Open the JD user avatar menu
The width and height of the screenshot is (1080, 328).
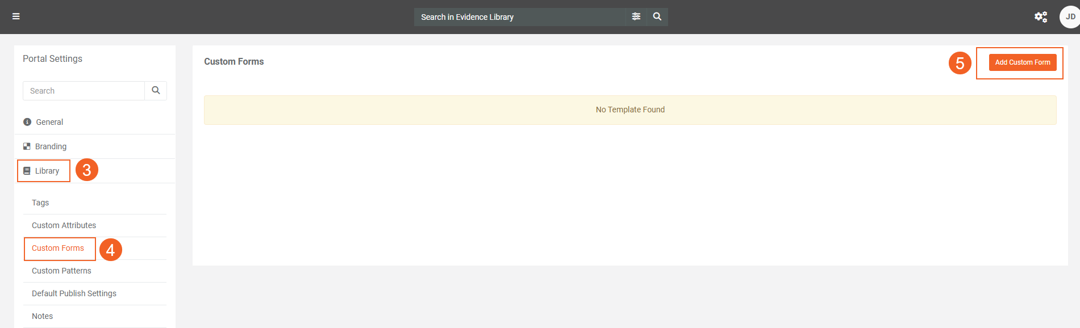(1070, 16)
